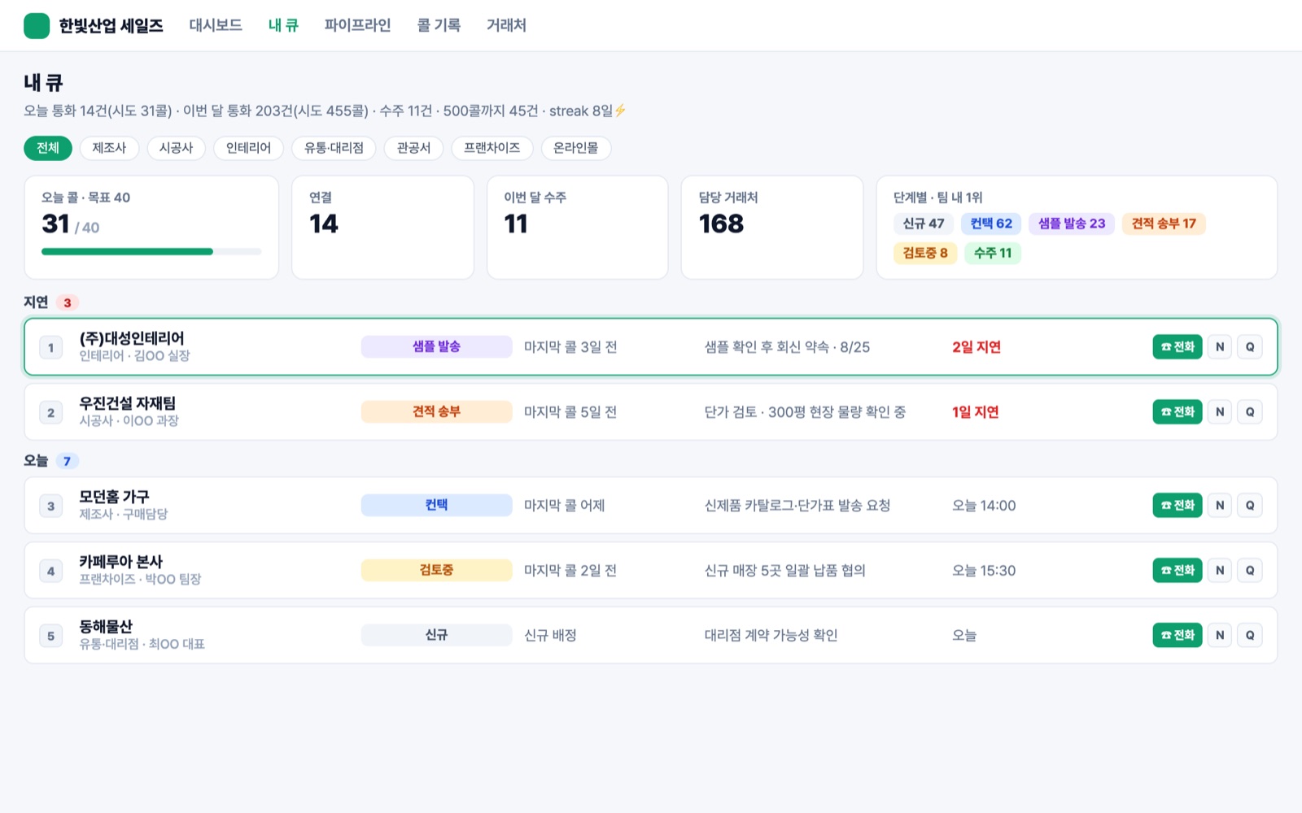Image resolution: width=1302 pixels, height=813 pixels.
Task: Click the 검토중 tag on 카페루아 row
Action: click(x=436, y=570)
